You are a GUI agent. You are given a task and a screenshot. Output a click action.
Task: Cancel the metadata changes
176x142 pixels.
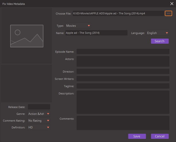pyautogui.click(x=160, y=136)
